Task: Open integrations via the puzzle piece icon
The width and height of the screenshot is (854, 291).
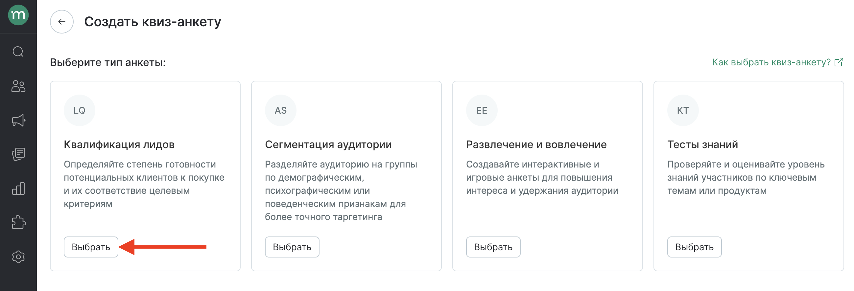Action: tap(18, 222)
